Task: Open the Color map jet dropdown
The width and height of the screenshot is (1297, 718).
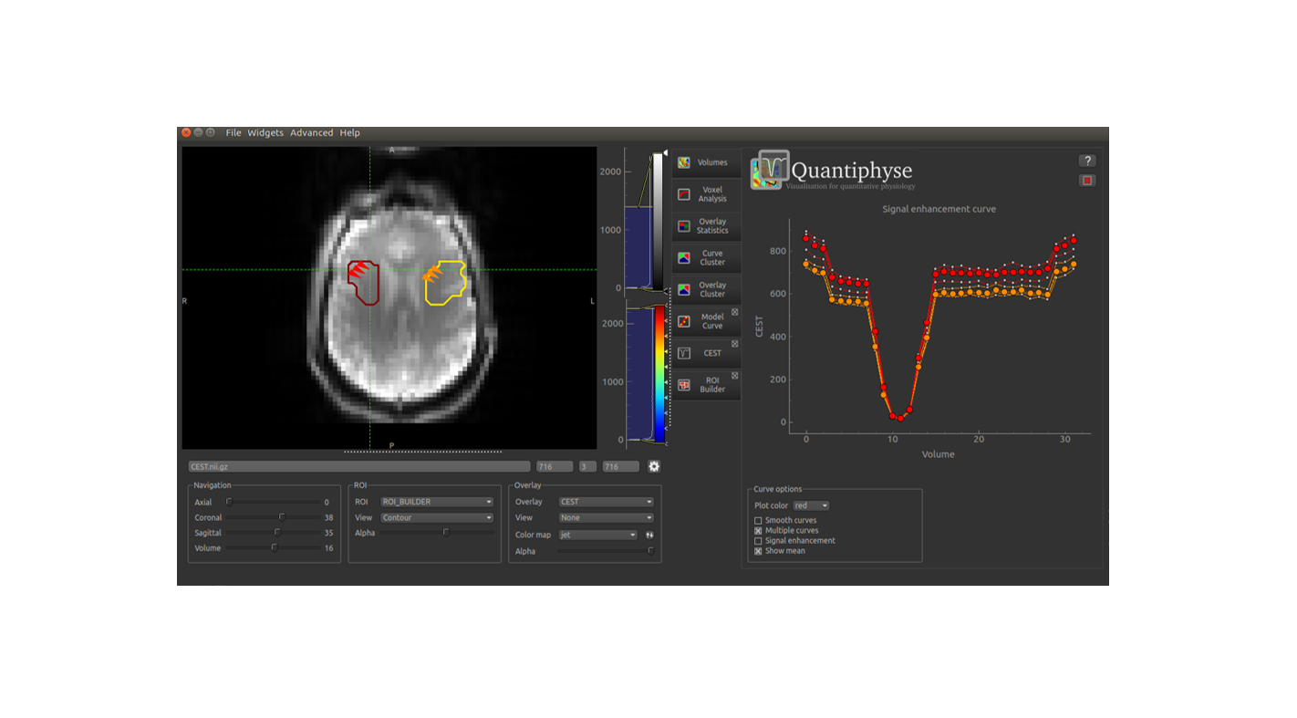Action: coord(597,536)
